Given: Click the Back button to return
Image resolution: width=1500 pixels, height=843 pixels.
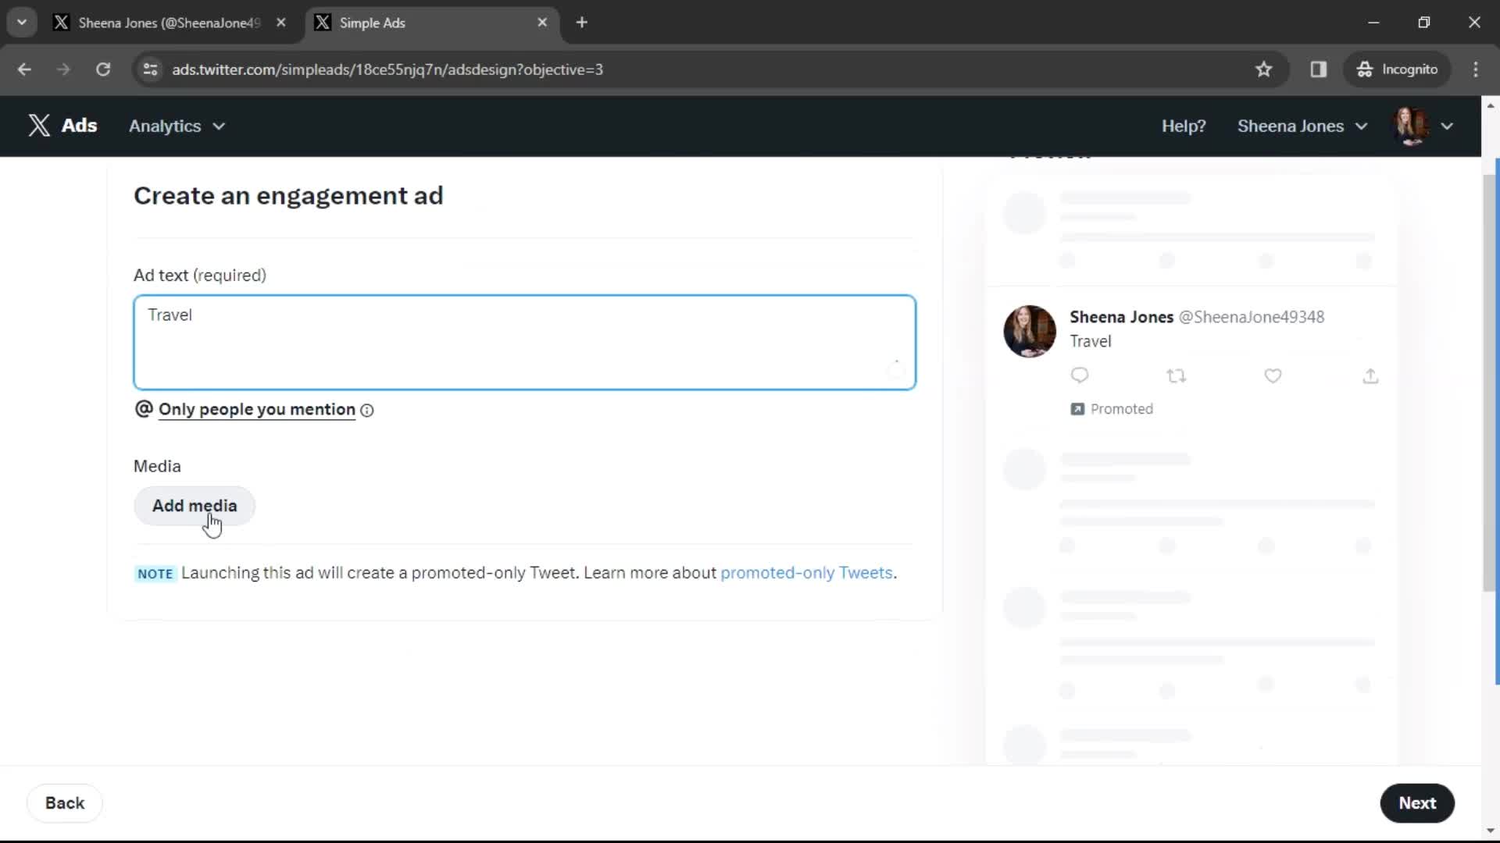Looking at the screenshot, I should [x=64, y=803].
